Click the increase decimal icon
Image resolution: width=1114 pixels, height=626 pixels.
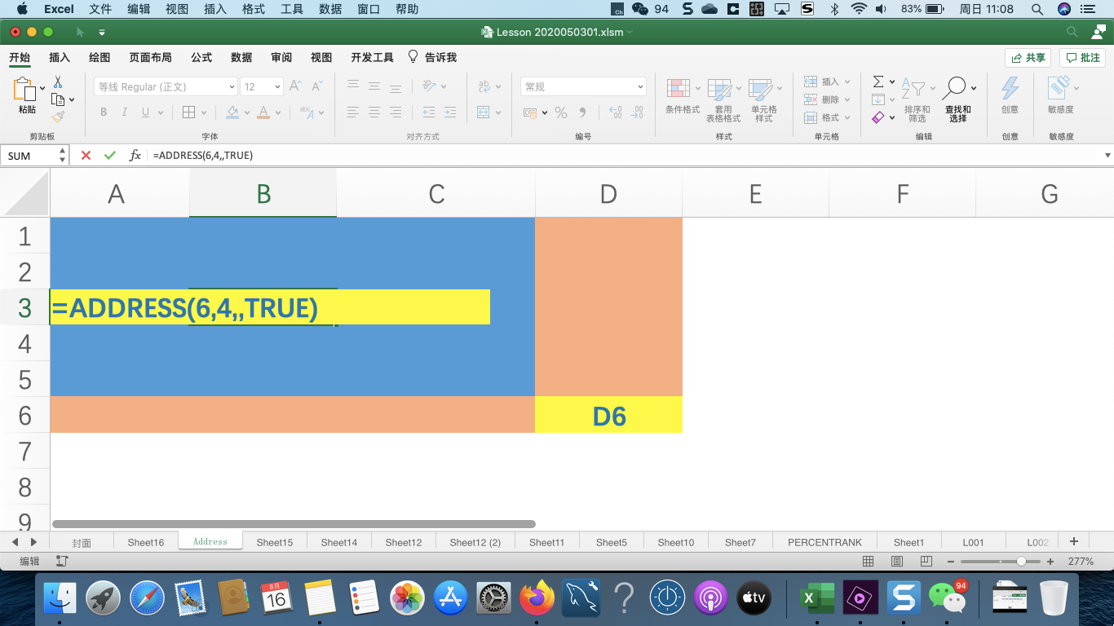615,112
